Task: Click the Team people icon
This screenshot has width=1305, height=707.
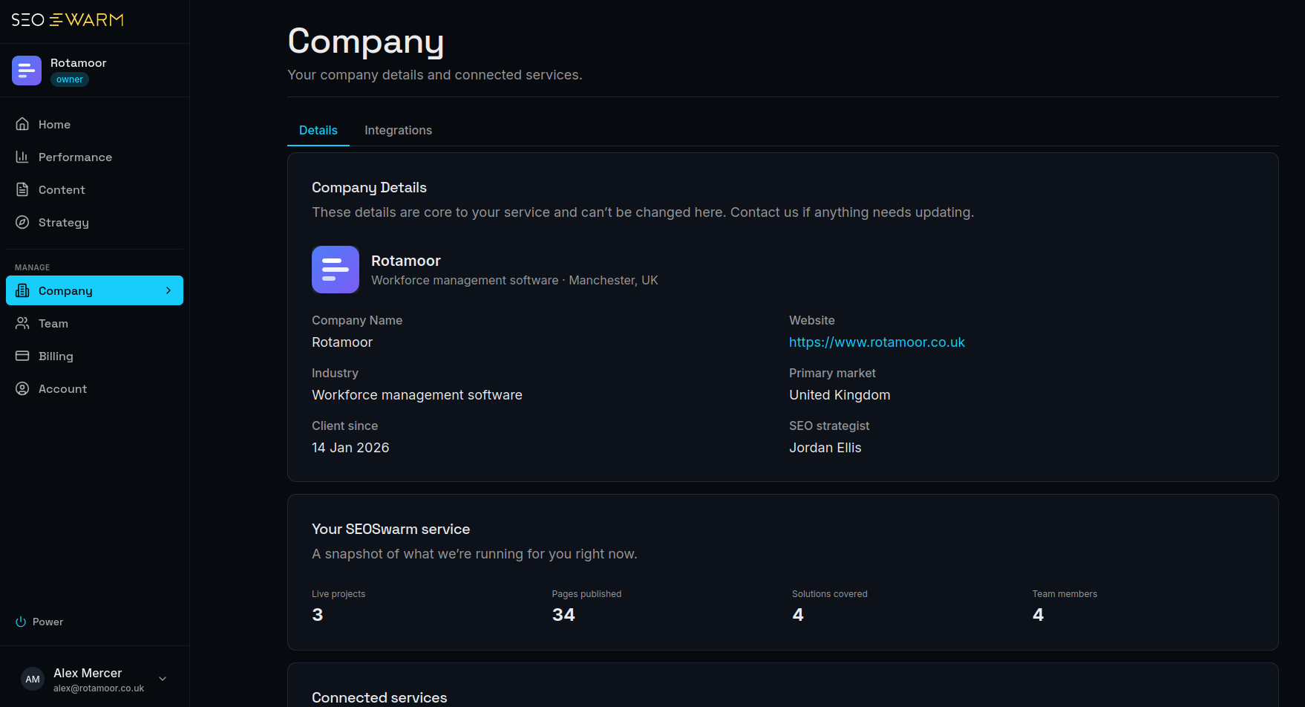Action: click(22, 323)
